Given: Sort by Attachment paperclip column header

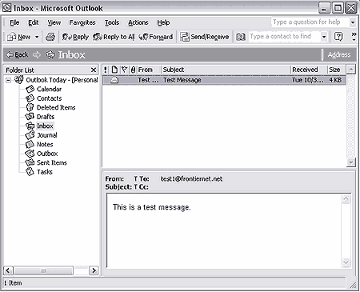Looking at the screenshot, I should click(x=133, y=70).
